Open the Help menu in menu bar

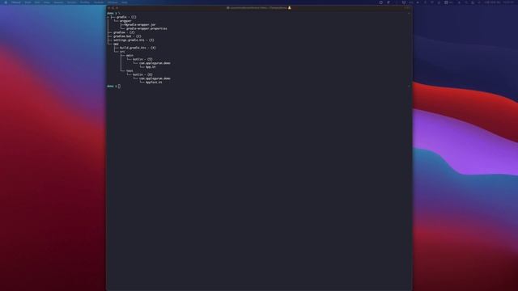[124, 2]
